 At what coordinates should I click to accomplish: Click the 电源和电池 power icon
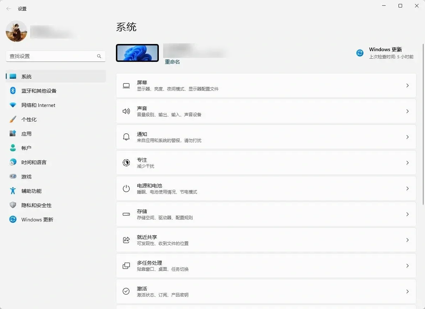(126, 188)
